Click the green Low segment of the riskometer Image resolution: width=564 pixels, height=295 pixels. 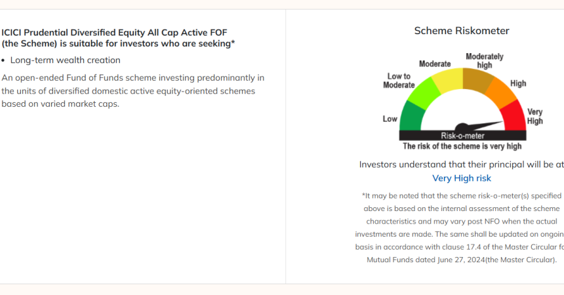pos(411,117)
